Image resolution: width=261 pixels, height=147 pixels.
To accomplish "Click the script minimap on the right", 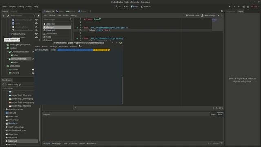I will point(217,24).
